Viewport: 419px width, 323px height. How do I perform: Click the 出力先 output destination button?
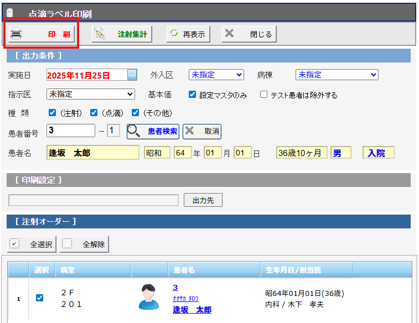203,200
